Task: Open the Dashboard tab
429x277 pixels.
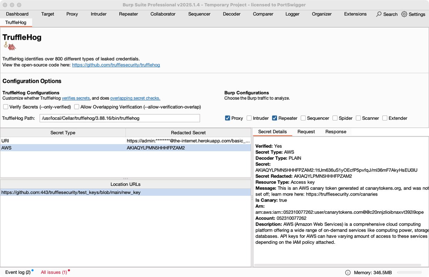Action: [17, 14]
